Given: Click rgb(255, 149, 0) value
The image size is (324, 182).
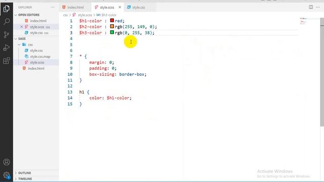Looking at the screenshot, I should 135,27.
